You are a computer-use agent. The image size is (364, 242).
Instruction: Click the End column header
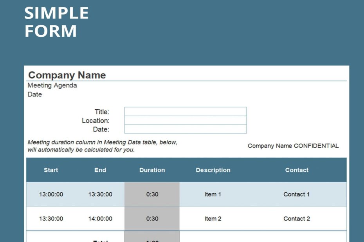point(100,170)
